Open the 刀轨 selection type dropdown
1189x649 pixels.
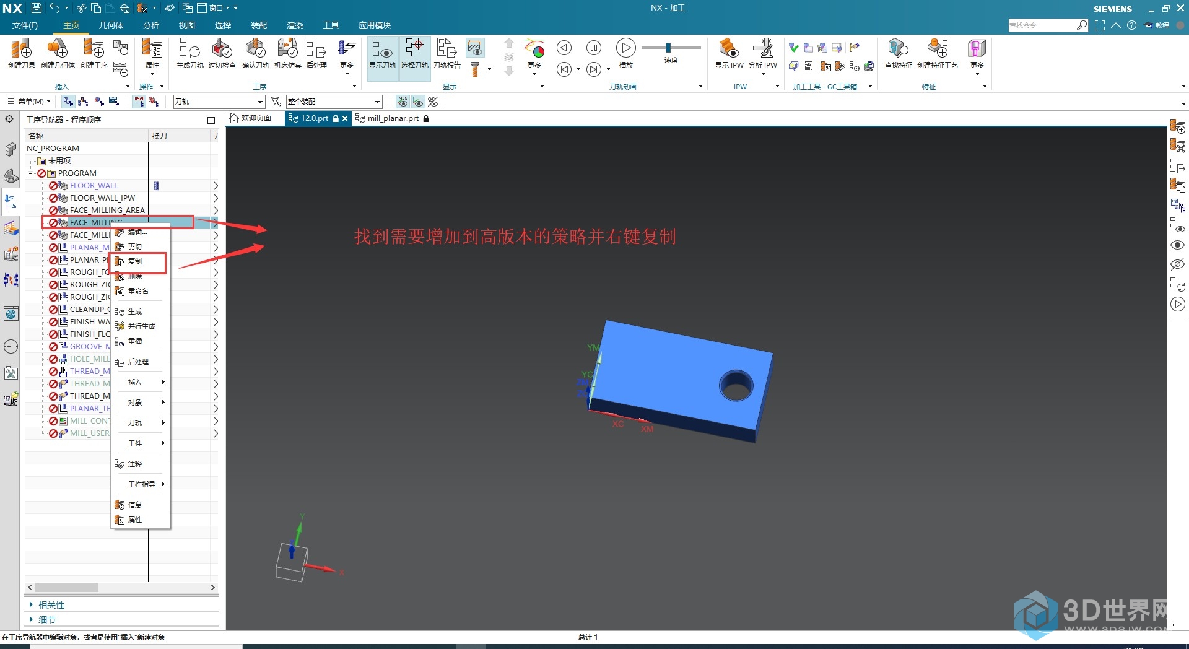click(x=219, y=102)
